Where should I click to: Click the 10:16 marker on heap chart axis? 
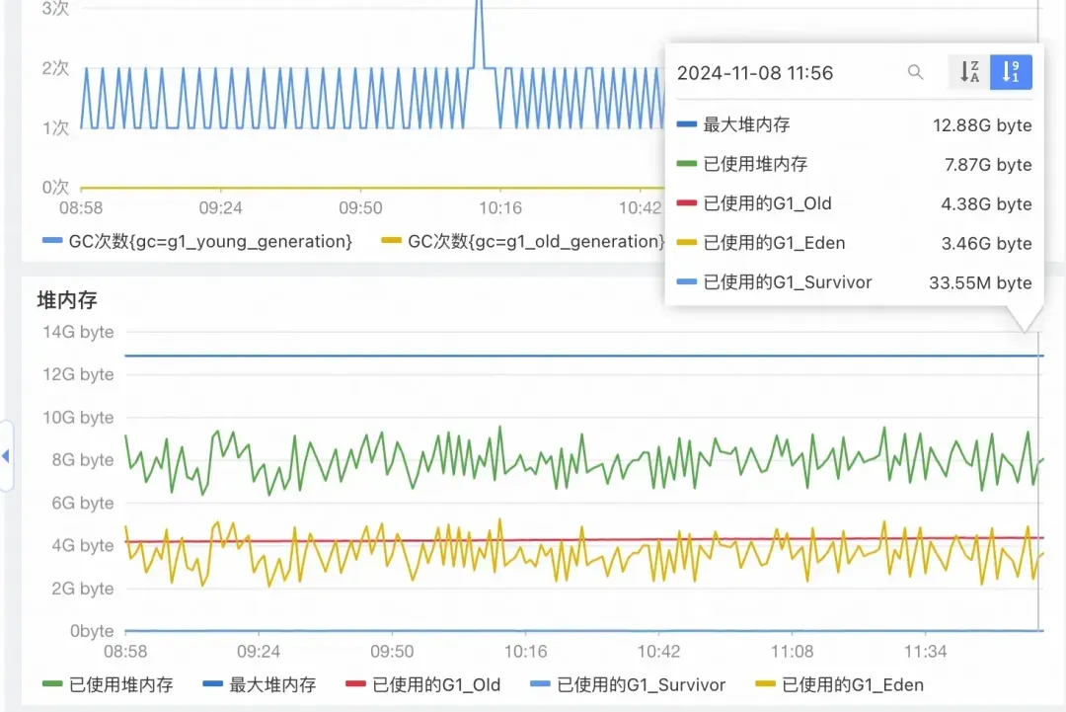pos(525,652)
